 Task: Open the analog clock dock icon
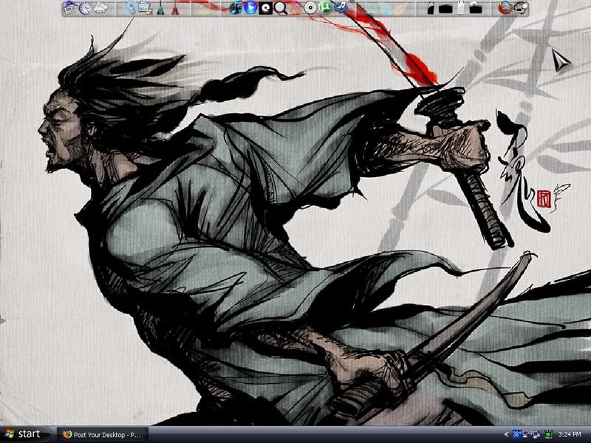pos(86,8)
